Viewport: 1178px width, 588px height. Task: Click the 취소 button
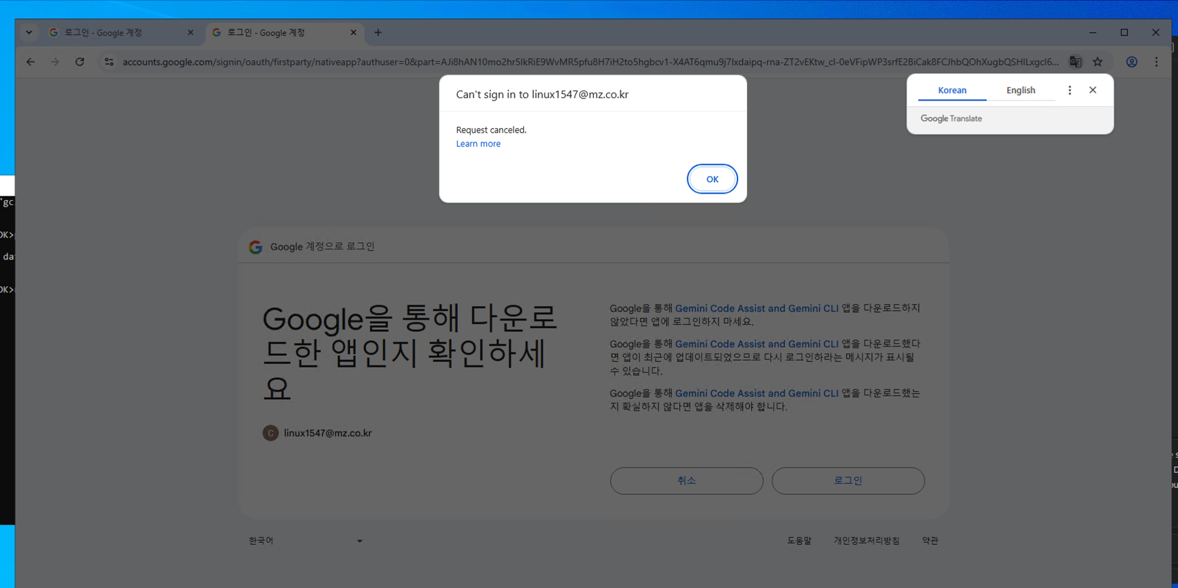coord(686,481)
